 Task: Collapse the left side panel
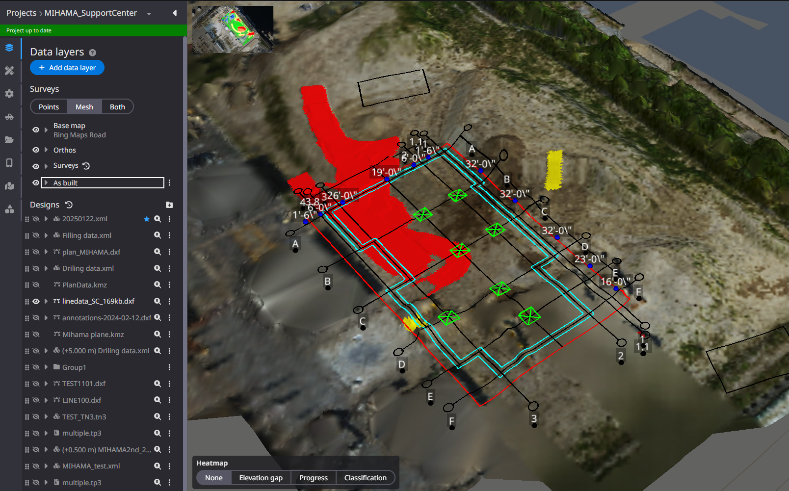pos(175,13)
